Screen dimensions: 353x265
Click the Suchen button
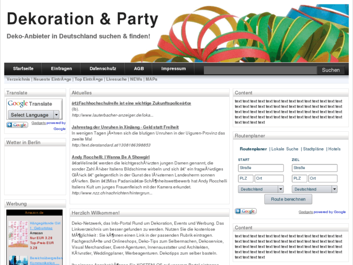(x=331, y=70)
